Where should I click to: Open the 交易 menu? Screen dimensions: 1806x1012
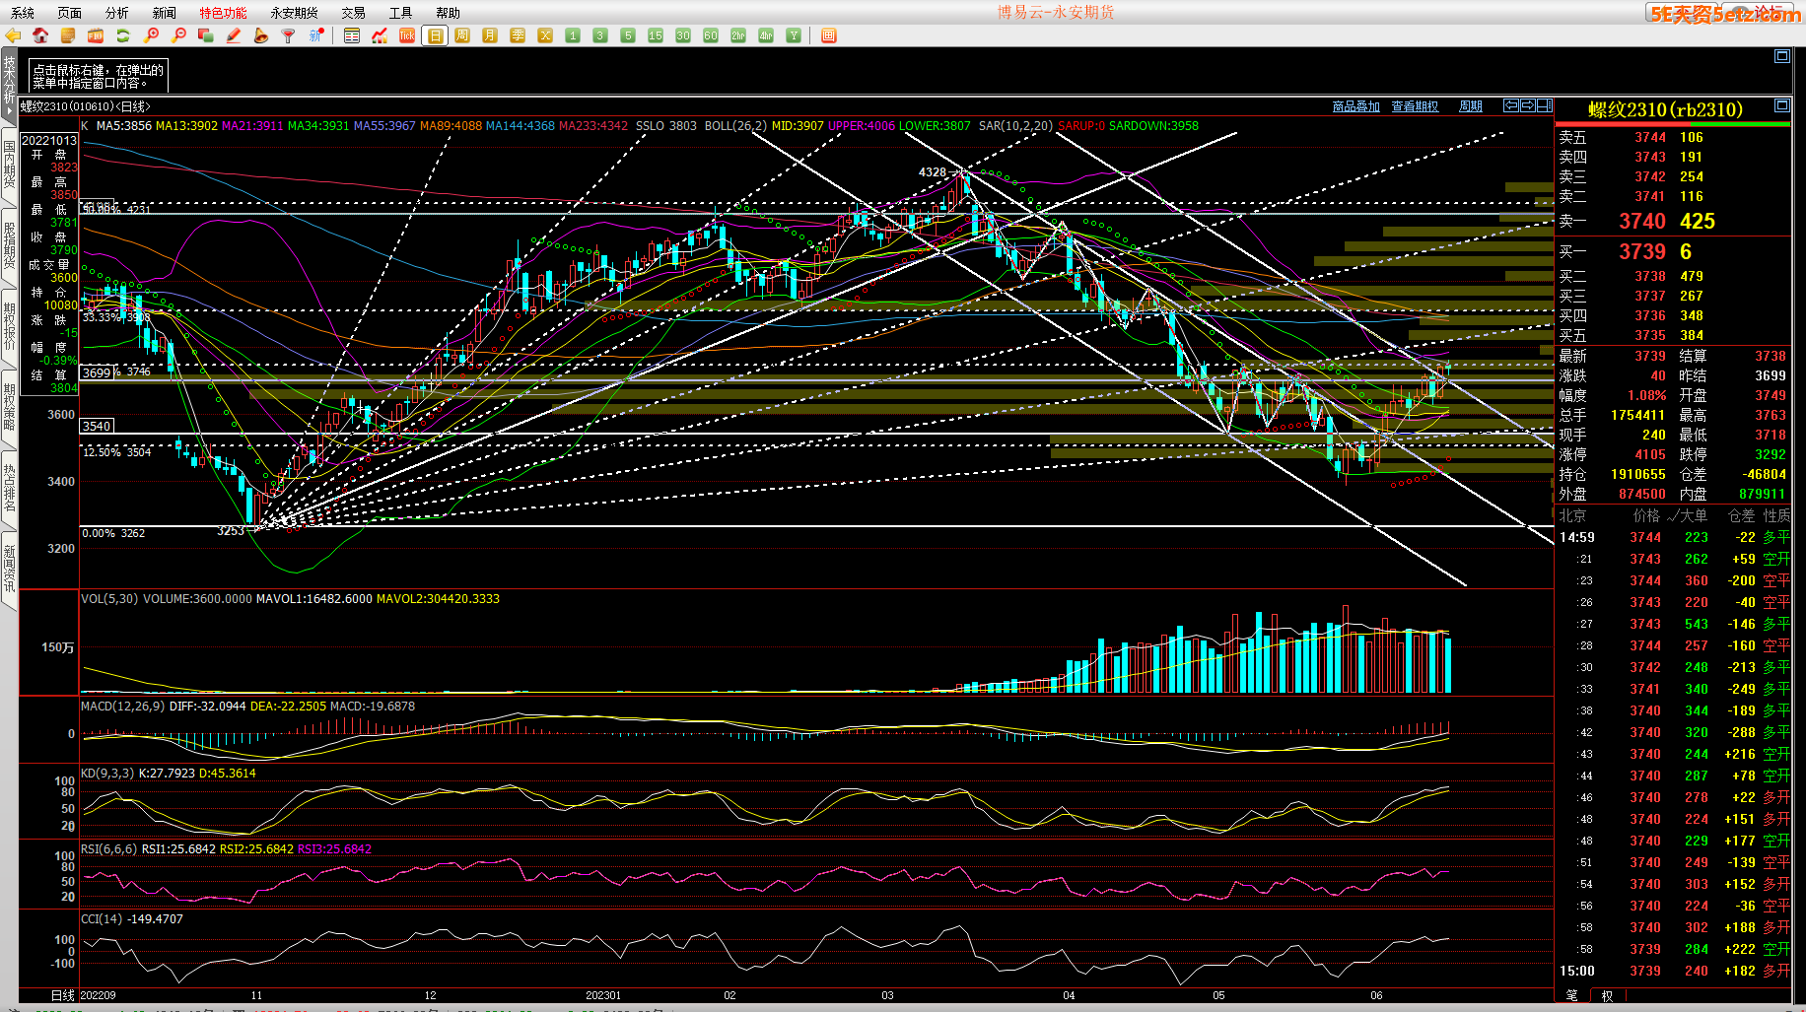pos(354,13)
